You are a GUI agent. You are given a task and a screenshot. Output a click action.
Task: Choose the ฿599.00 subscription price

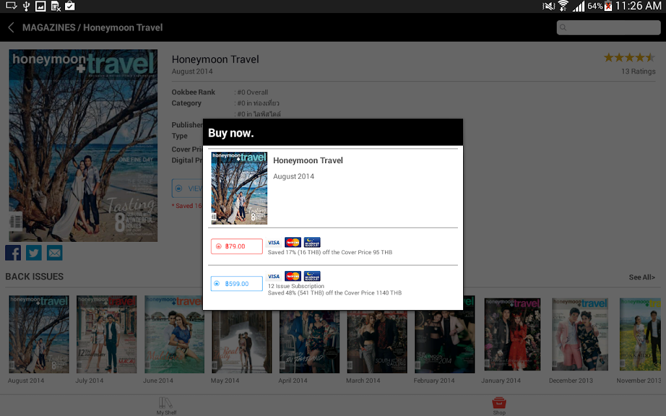point(237,283)
